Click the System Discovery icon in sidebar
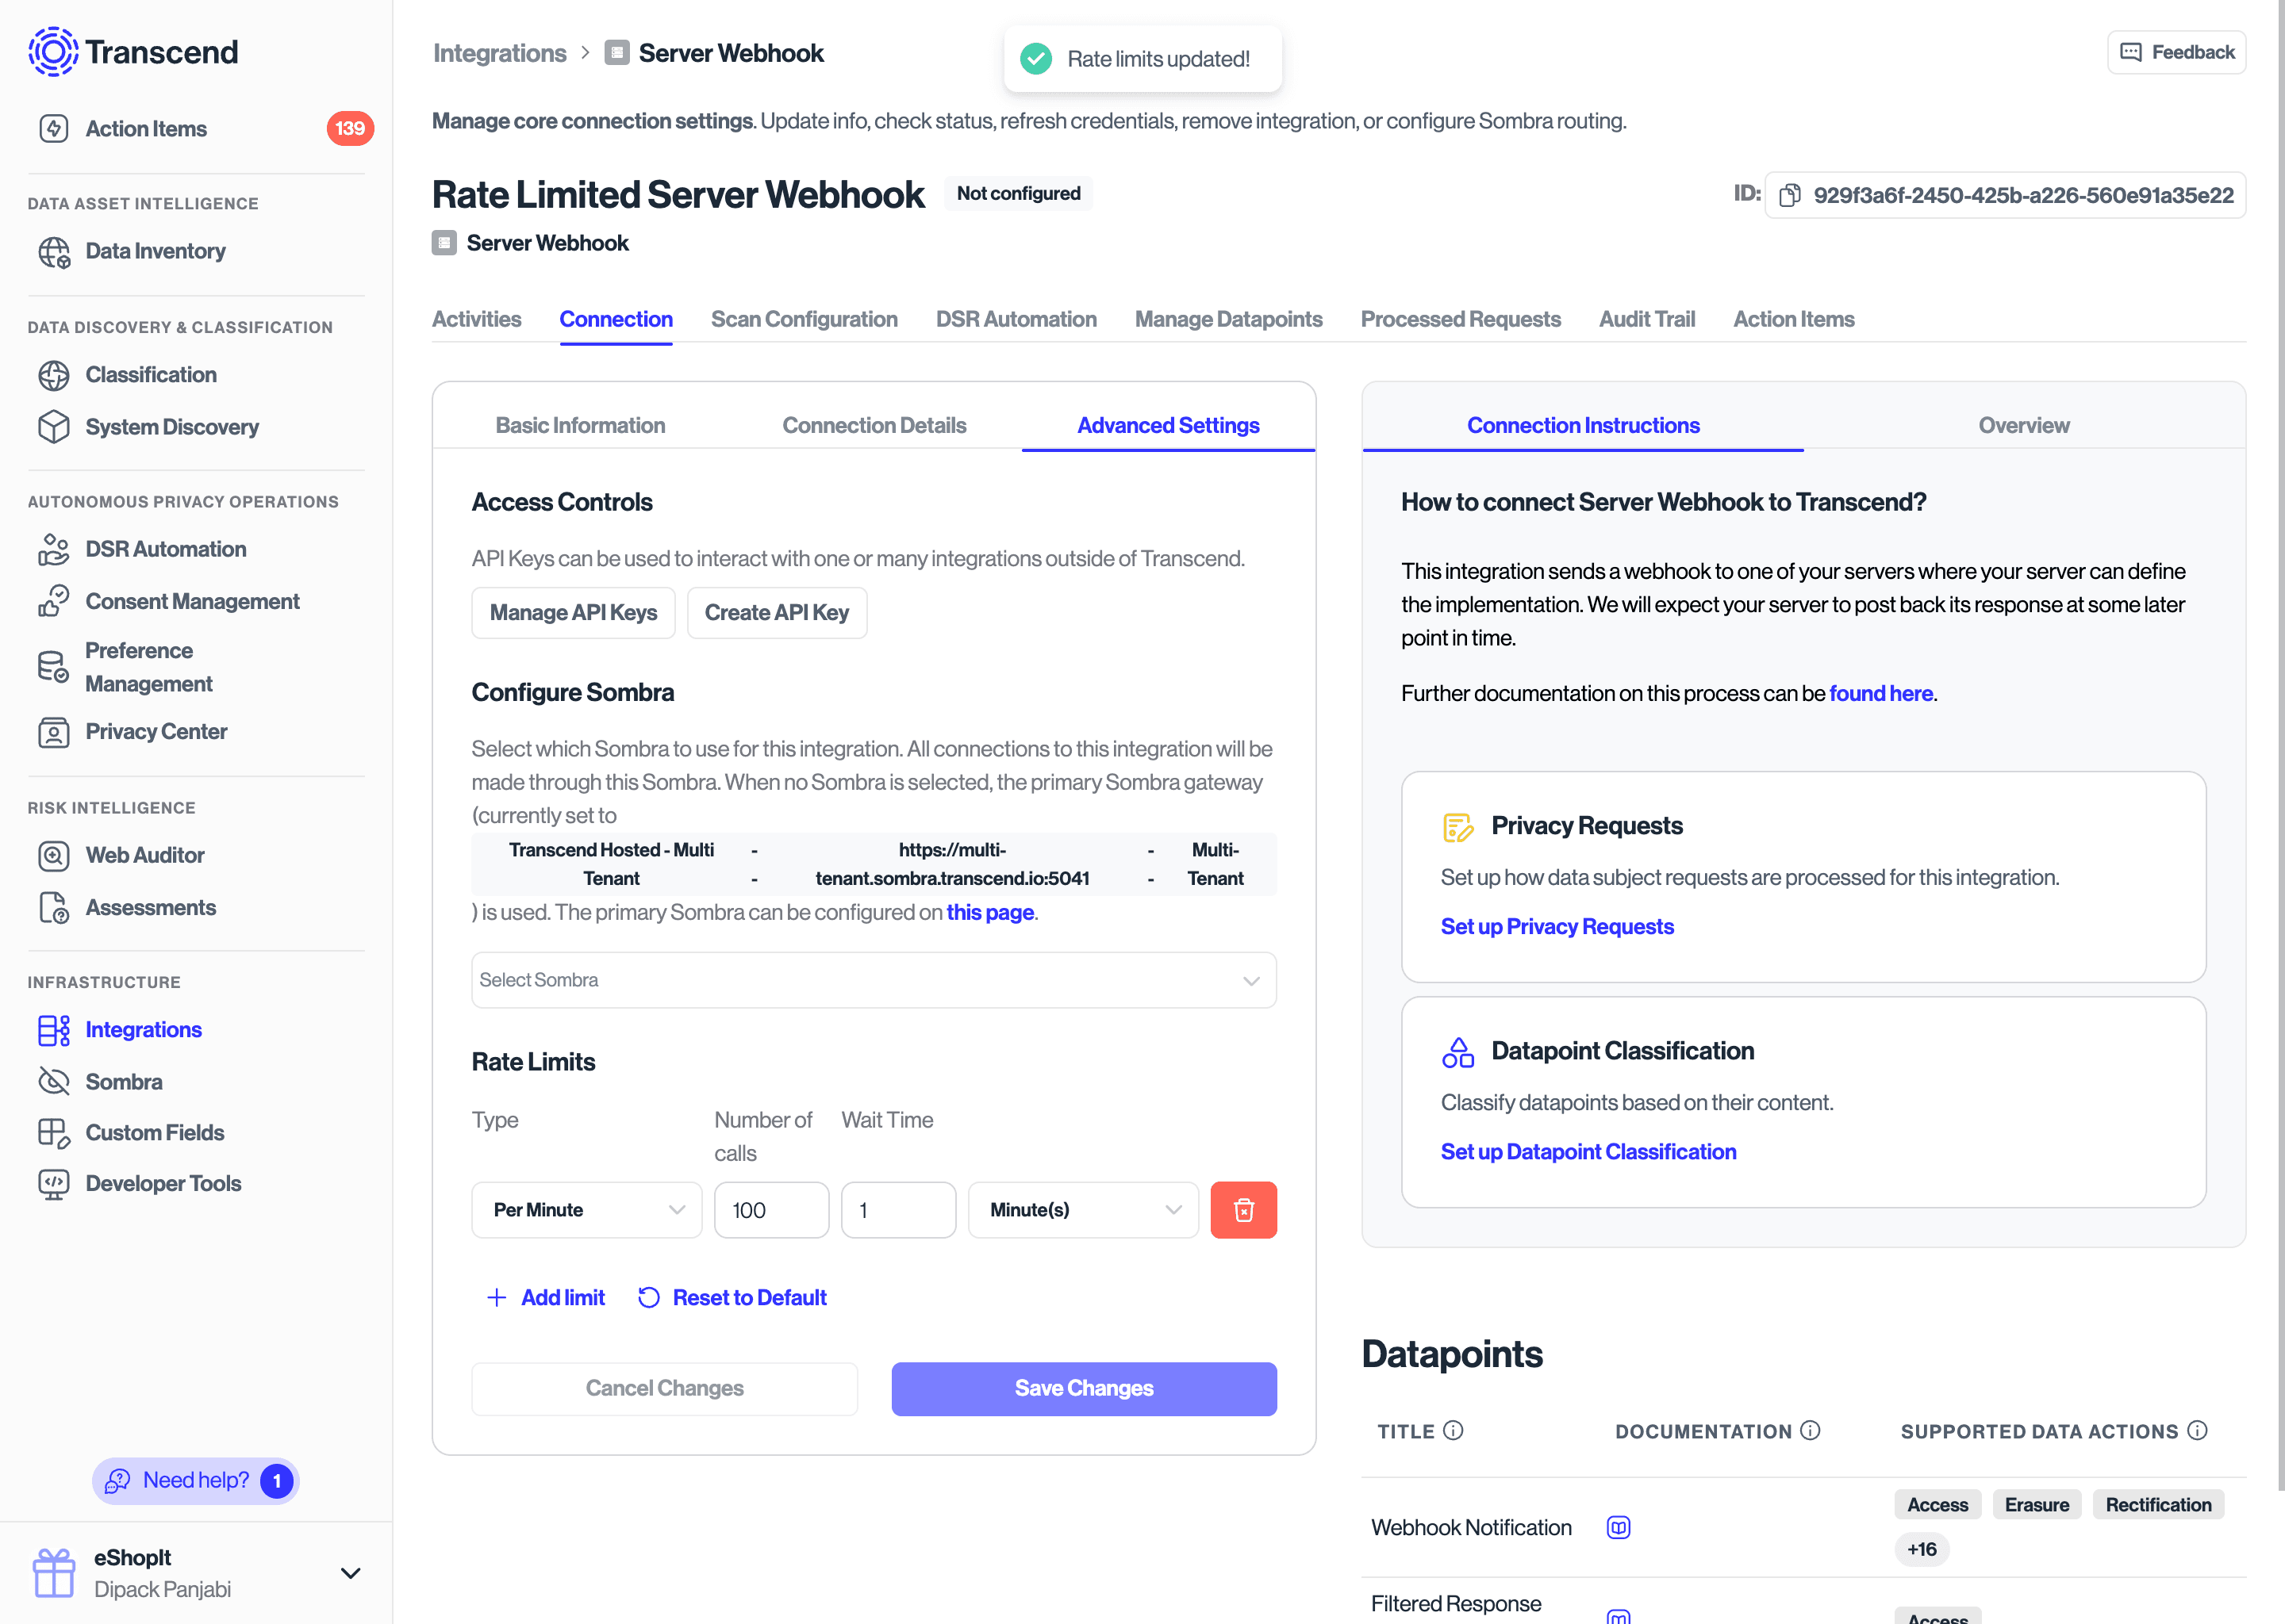The height and width of the screenshot is (1624, 2285). pyautogui.click(x=53, y=427)
